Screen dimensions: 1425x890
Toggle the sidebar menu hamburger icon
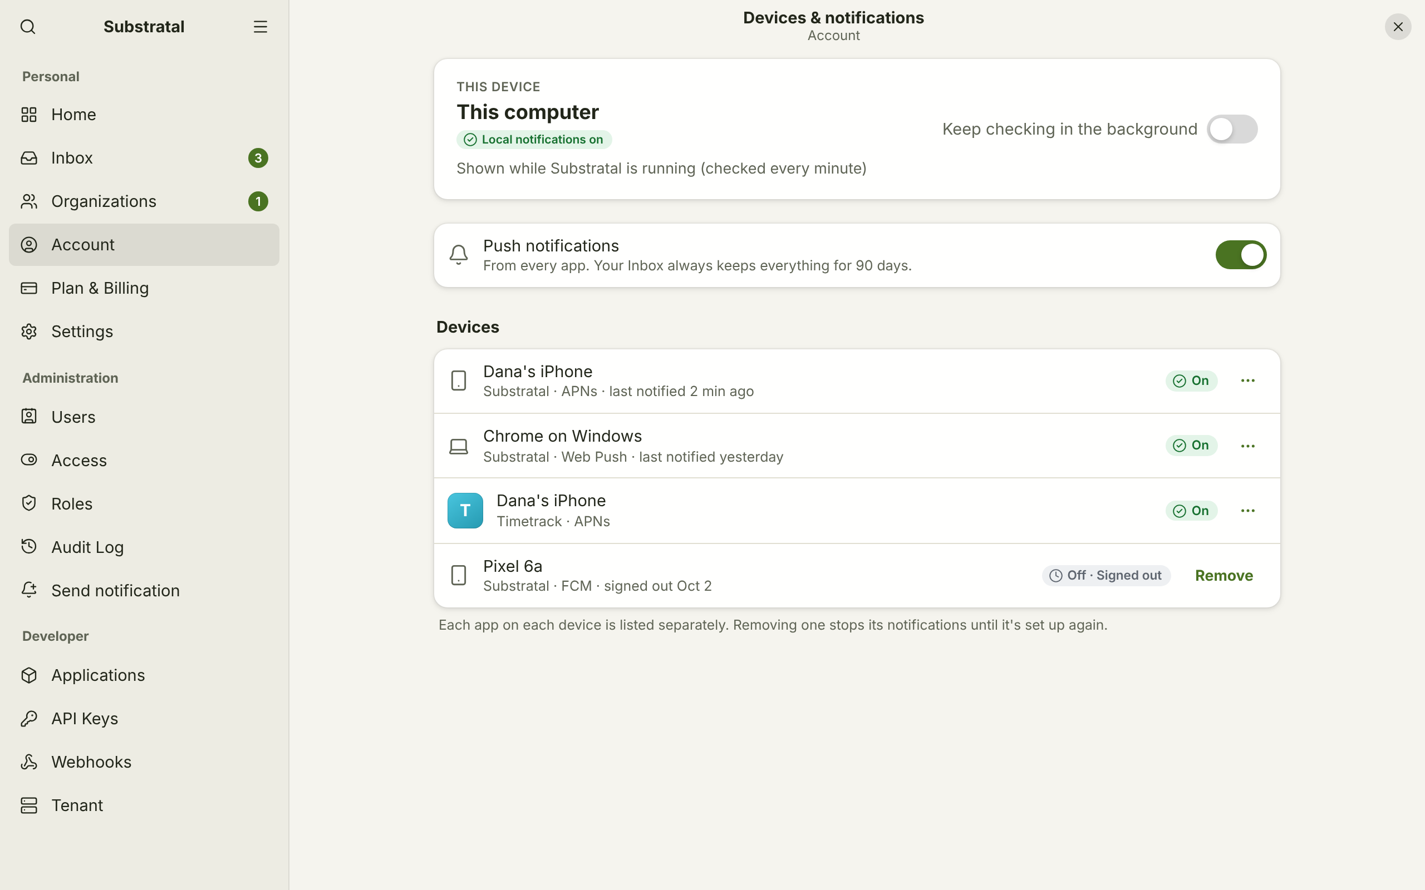point(261,27)
